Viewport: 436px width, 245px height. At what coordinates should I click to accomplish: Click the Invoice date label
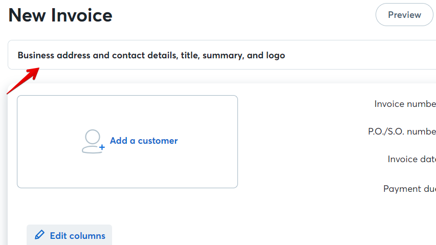[412, 159]
